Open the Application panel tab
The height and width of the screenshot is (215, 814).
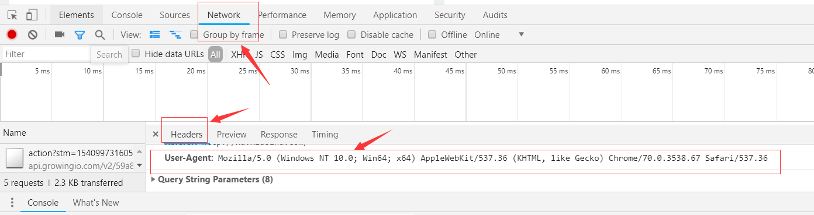(x=395, y=15)
